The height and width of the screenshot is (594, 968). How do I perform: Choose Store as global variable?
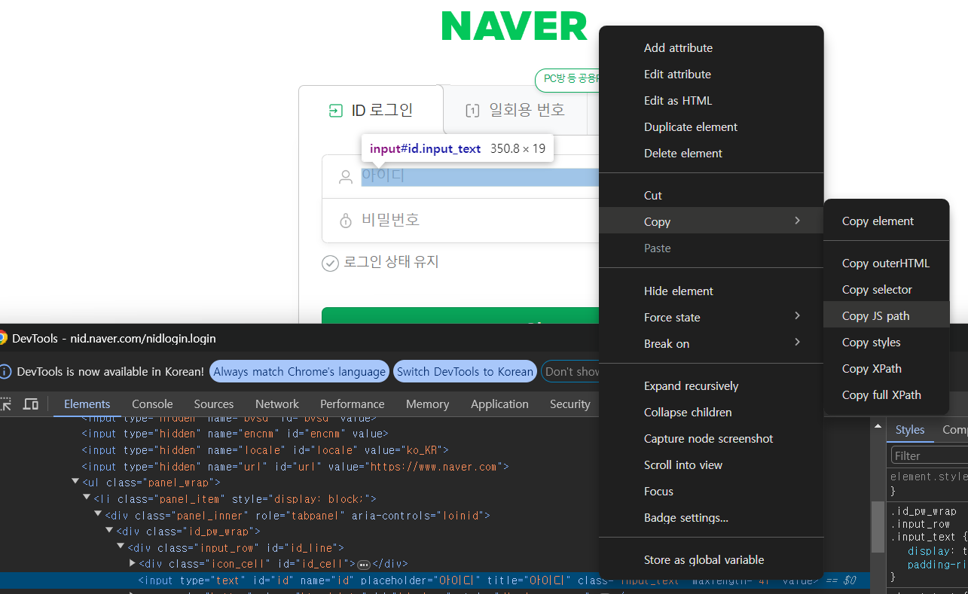711,559
